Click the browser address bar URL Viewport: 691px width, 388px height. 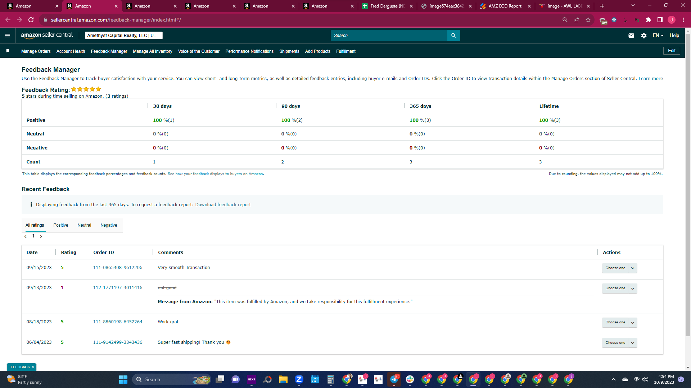[116, 20]
